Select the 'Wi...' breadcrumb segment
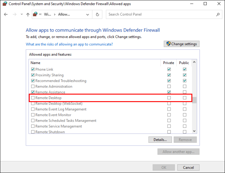 [x=47, y=14]
